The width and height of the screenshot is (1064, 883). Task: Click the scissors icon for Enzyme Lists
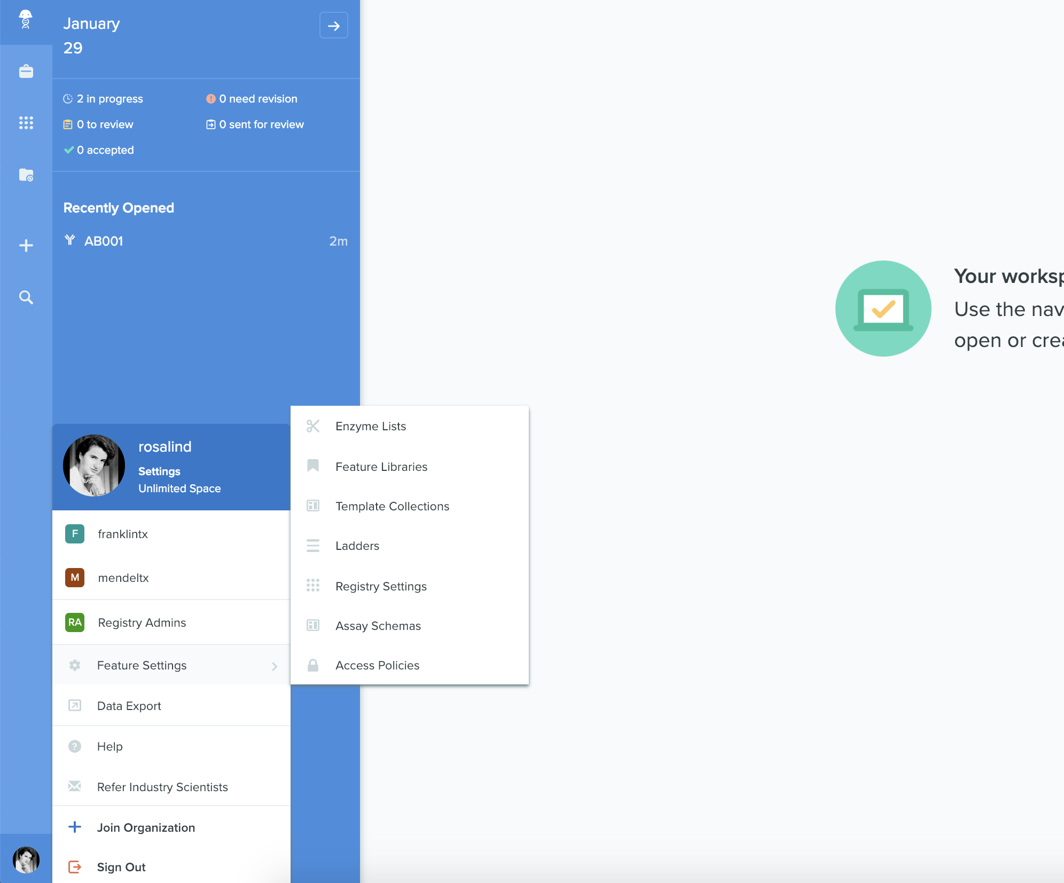(x=313, y=426)
